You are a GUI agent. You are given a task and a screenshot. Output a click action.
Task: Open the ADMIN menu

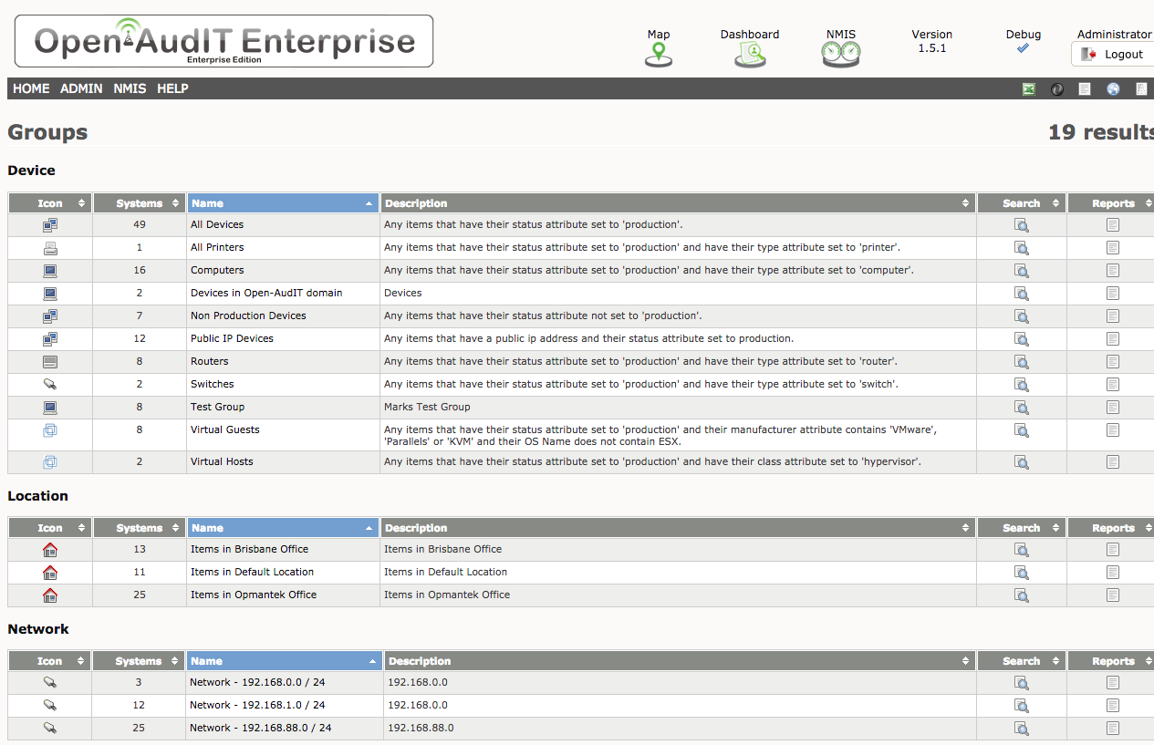[x=80, y=88]
